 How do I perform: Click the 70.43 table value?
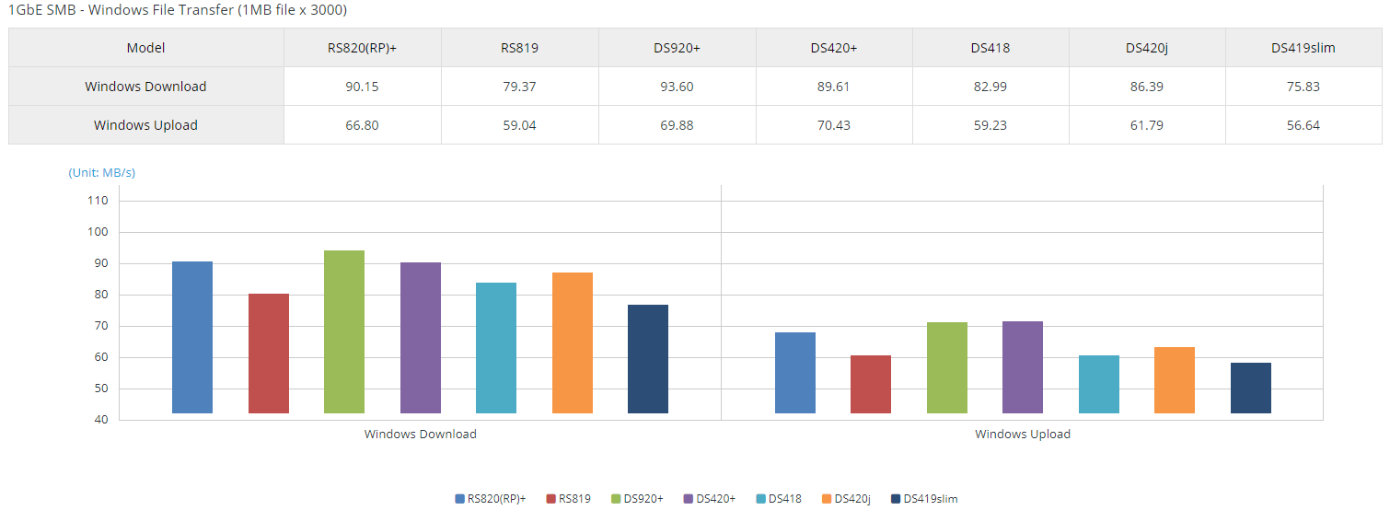[x=834, y=125]
